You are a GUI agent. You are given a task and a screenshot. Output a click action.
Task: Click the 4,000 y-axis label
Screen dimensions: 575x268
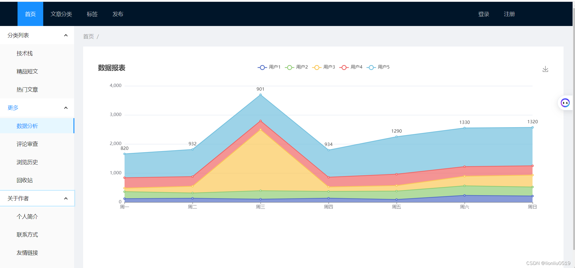coord(115,86)
